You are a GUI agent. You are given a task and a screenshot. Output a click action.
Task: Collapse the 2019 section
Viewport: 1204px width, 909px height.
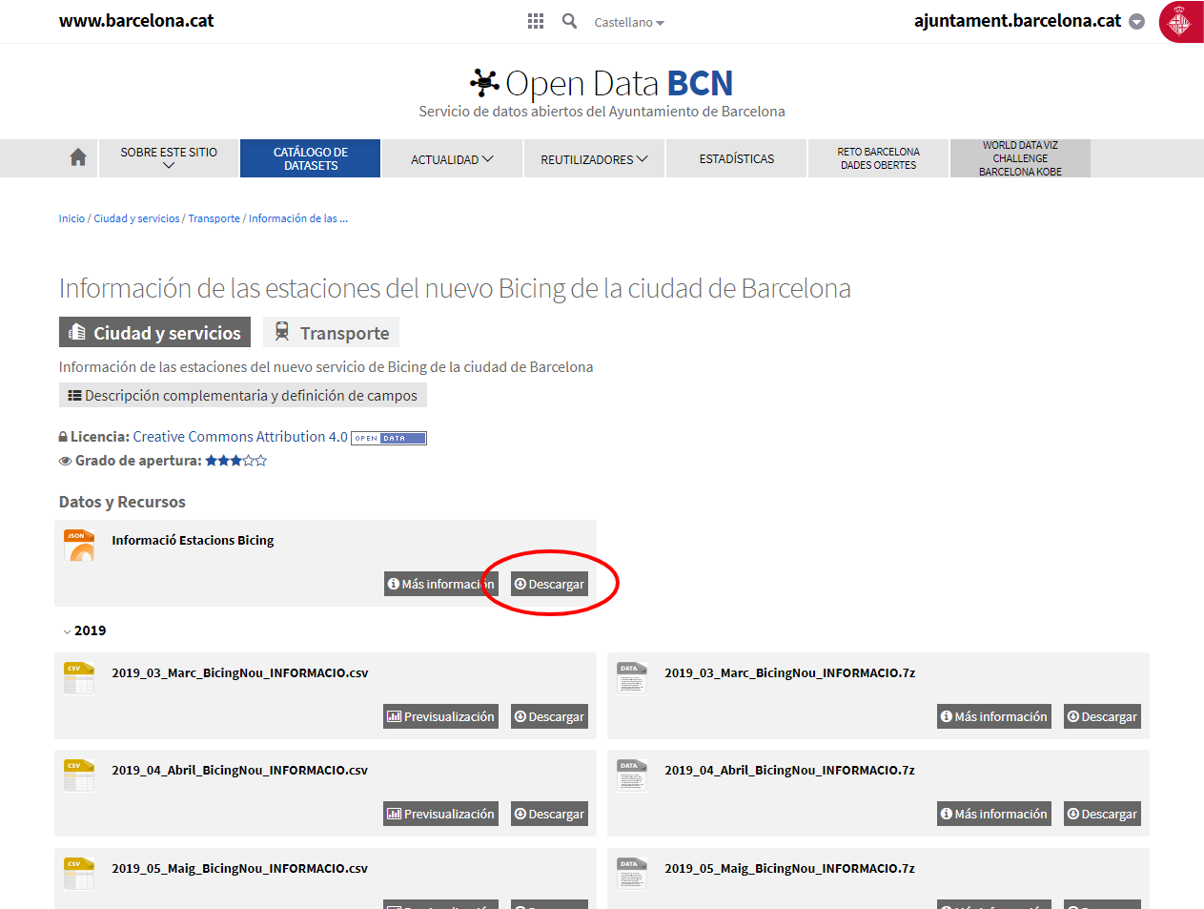(85, 630)
